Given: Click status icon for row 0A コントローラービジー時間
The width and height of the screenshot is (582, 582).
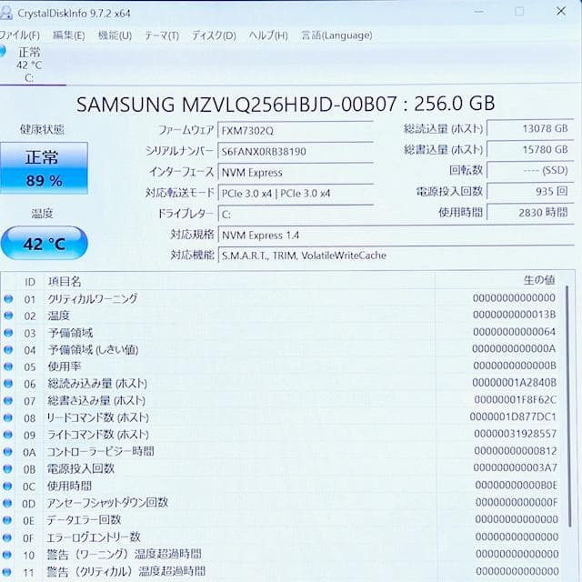Looking at the screenshot, I should [8, 452].
